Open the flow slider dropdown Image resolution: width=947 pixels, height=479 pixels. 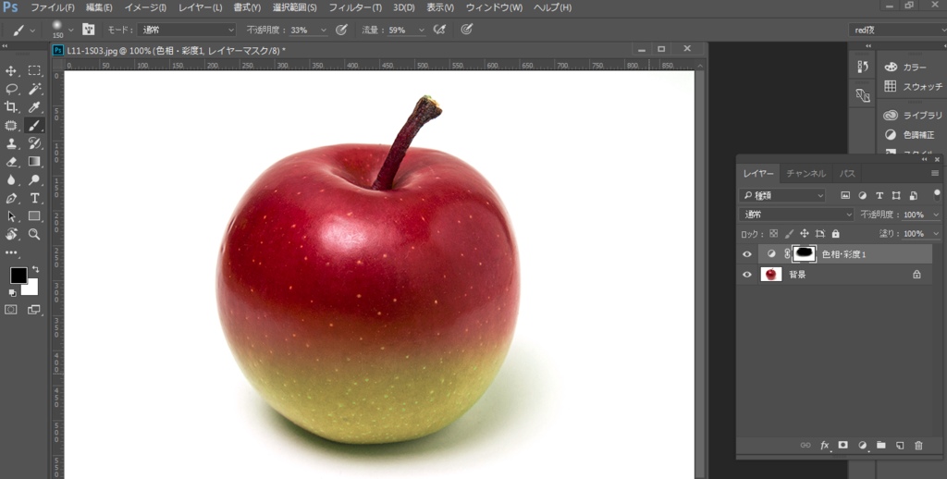(x=421, y=30)
